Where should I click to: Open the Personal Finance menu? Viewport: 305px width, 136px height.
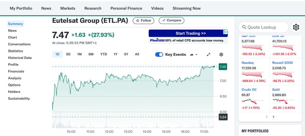[x=126, y=8]
